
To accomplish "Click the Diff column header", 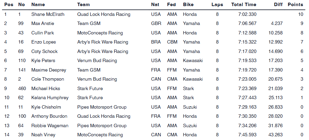I will click(x=278, y=5).
